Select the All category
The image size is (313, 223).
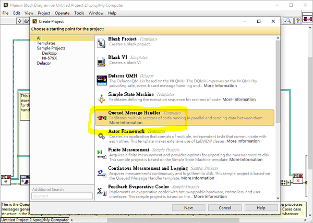(x=62, y=38)
